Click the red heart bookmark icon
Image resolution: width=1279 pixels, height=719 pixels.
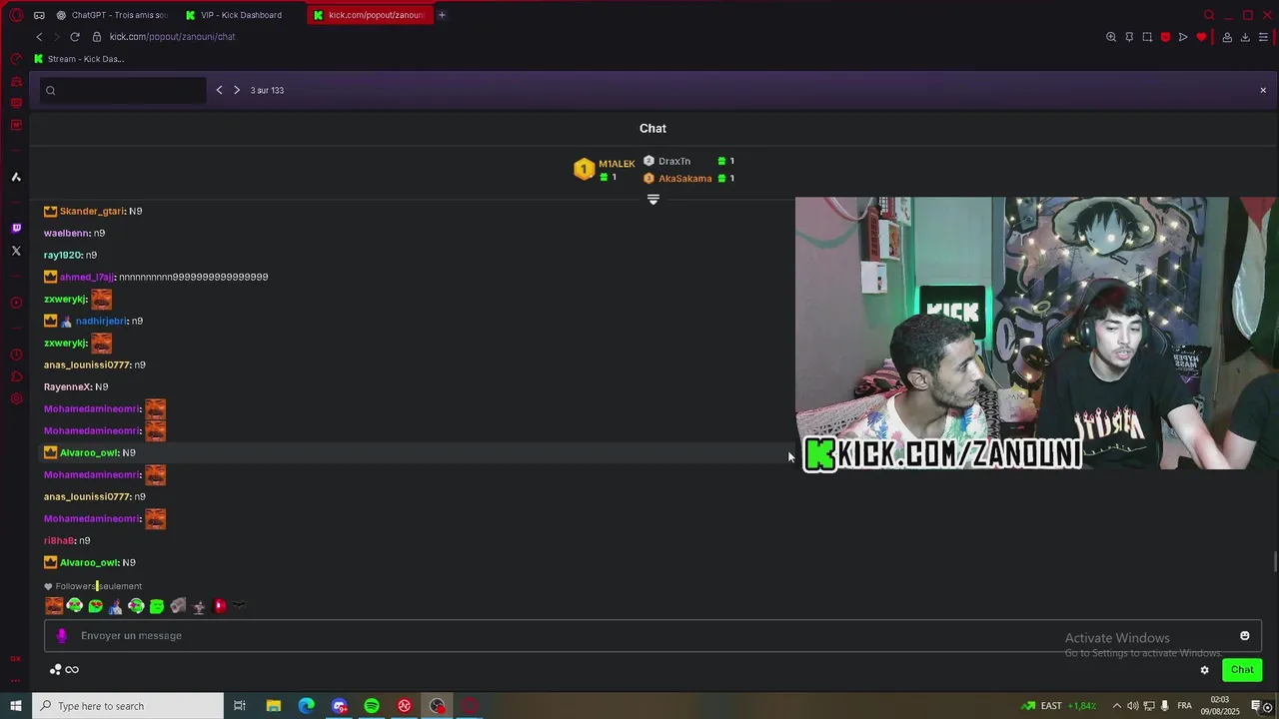(x=1201, y=37)
